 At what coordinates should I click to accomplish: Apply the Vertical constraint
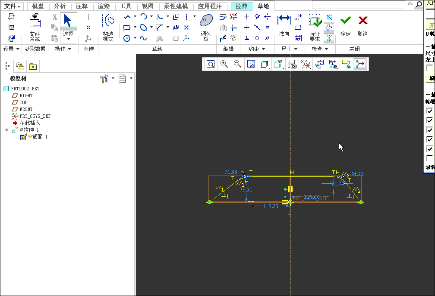pos(247,17)
